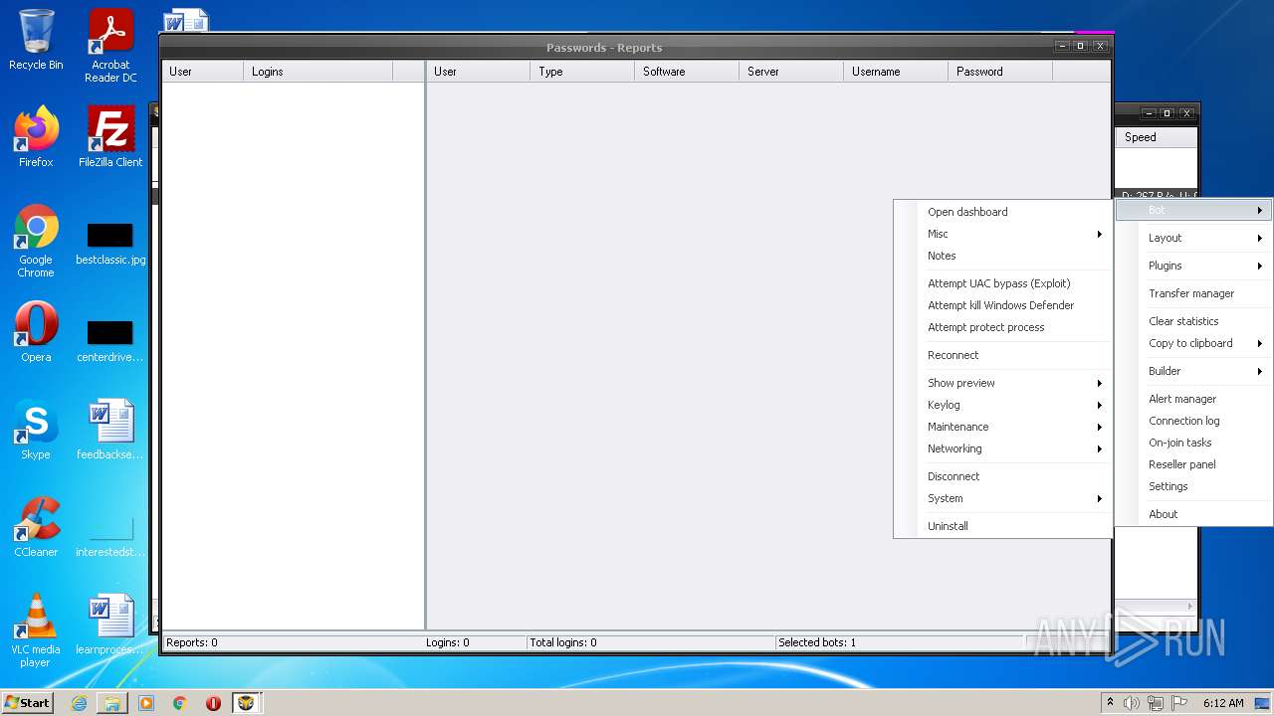1274x716 pixels.
Task: Select learnproces Word document icon
Action: 110,625
